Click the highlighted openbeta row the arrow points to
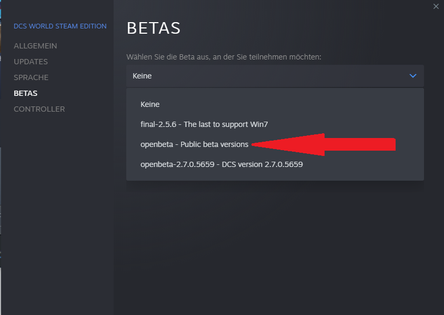The width and height of the screenshot is (444, 315). click(x=195, y=144)
